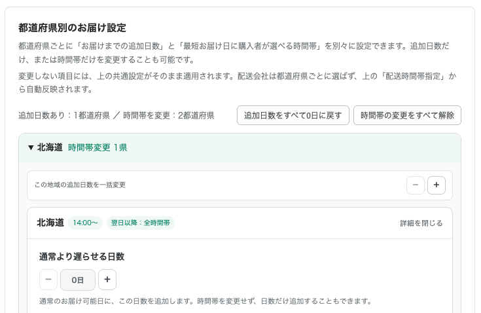Click 時間帯変更 1県 green label
481x313 pixels.
(98, 147)
